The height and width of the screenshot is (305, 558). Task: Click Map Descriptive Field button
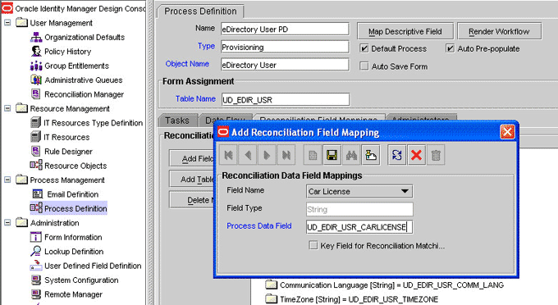405,31
